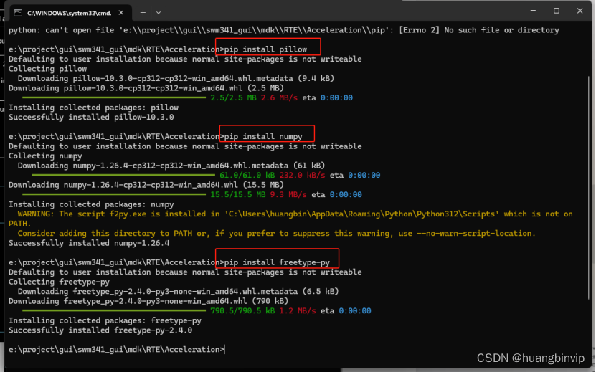Click 'Consider adding this directory to PATH' line
The height and width of the screenshot is (372, 596).
pos(277,234)
